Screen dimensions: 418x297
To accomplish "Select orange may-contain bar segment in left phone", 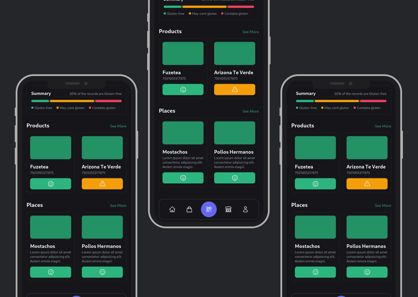I will (x=72, y=101).
